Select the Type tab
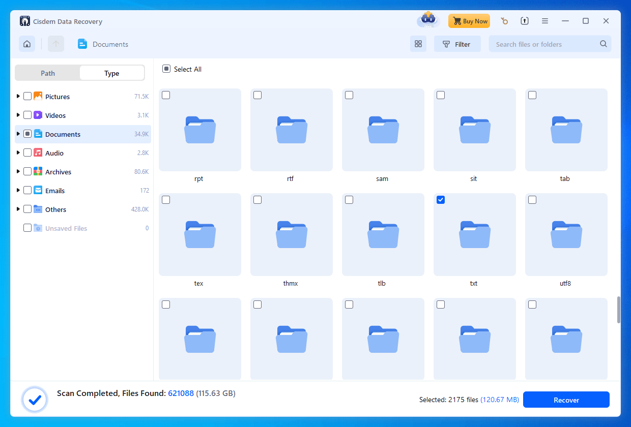The image size is (631, 427). pyautogui.click(x=111, y=73)
